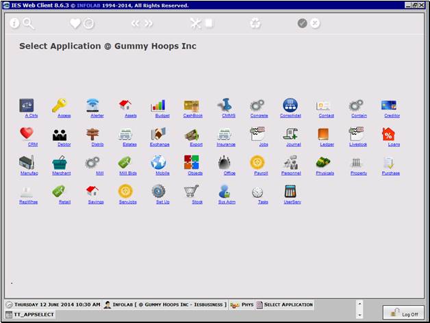Open the CRM red heart icon

27,133
